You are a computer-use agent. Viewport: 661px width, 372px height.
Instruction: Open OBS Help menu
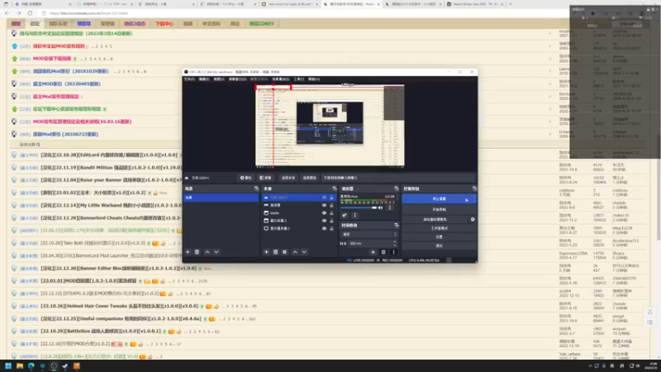pos(314,79)
